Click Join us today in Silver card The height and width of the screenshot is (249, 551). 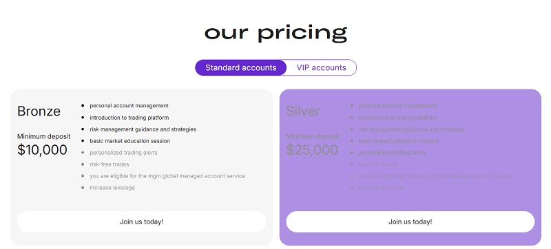tap(410, 221)
